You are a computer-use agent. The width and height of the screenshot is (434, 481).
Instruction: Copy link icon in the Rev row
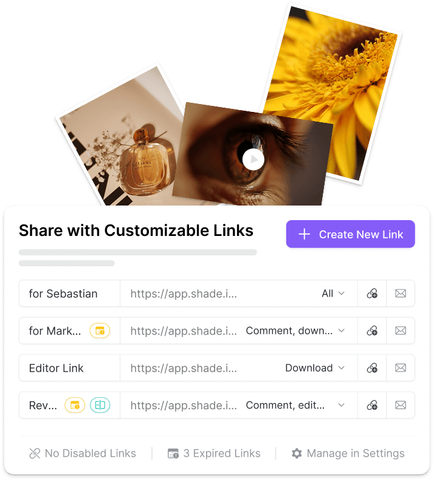point(372,405)
